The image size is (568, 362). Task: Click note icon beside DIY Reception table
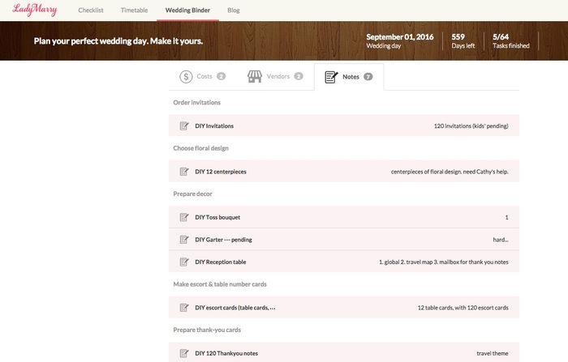point(183,262)
